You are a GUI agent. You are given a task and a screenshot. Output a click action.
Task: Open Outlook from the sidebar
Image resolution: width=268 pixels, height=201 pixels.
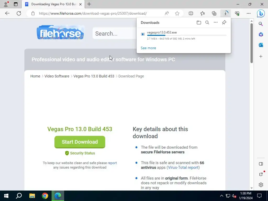[261, 45]
